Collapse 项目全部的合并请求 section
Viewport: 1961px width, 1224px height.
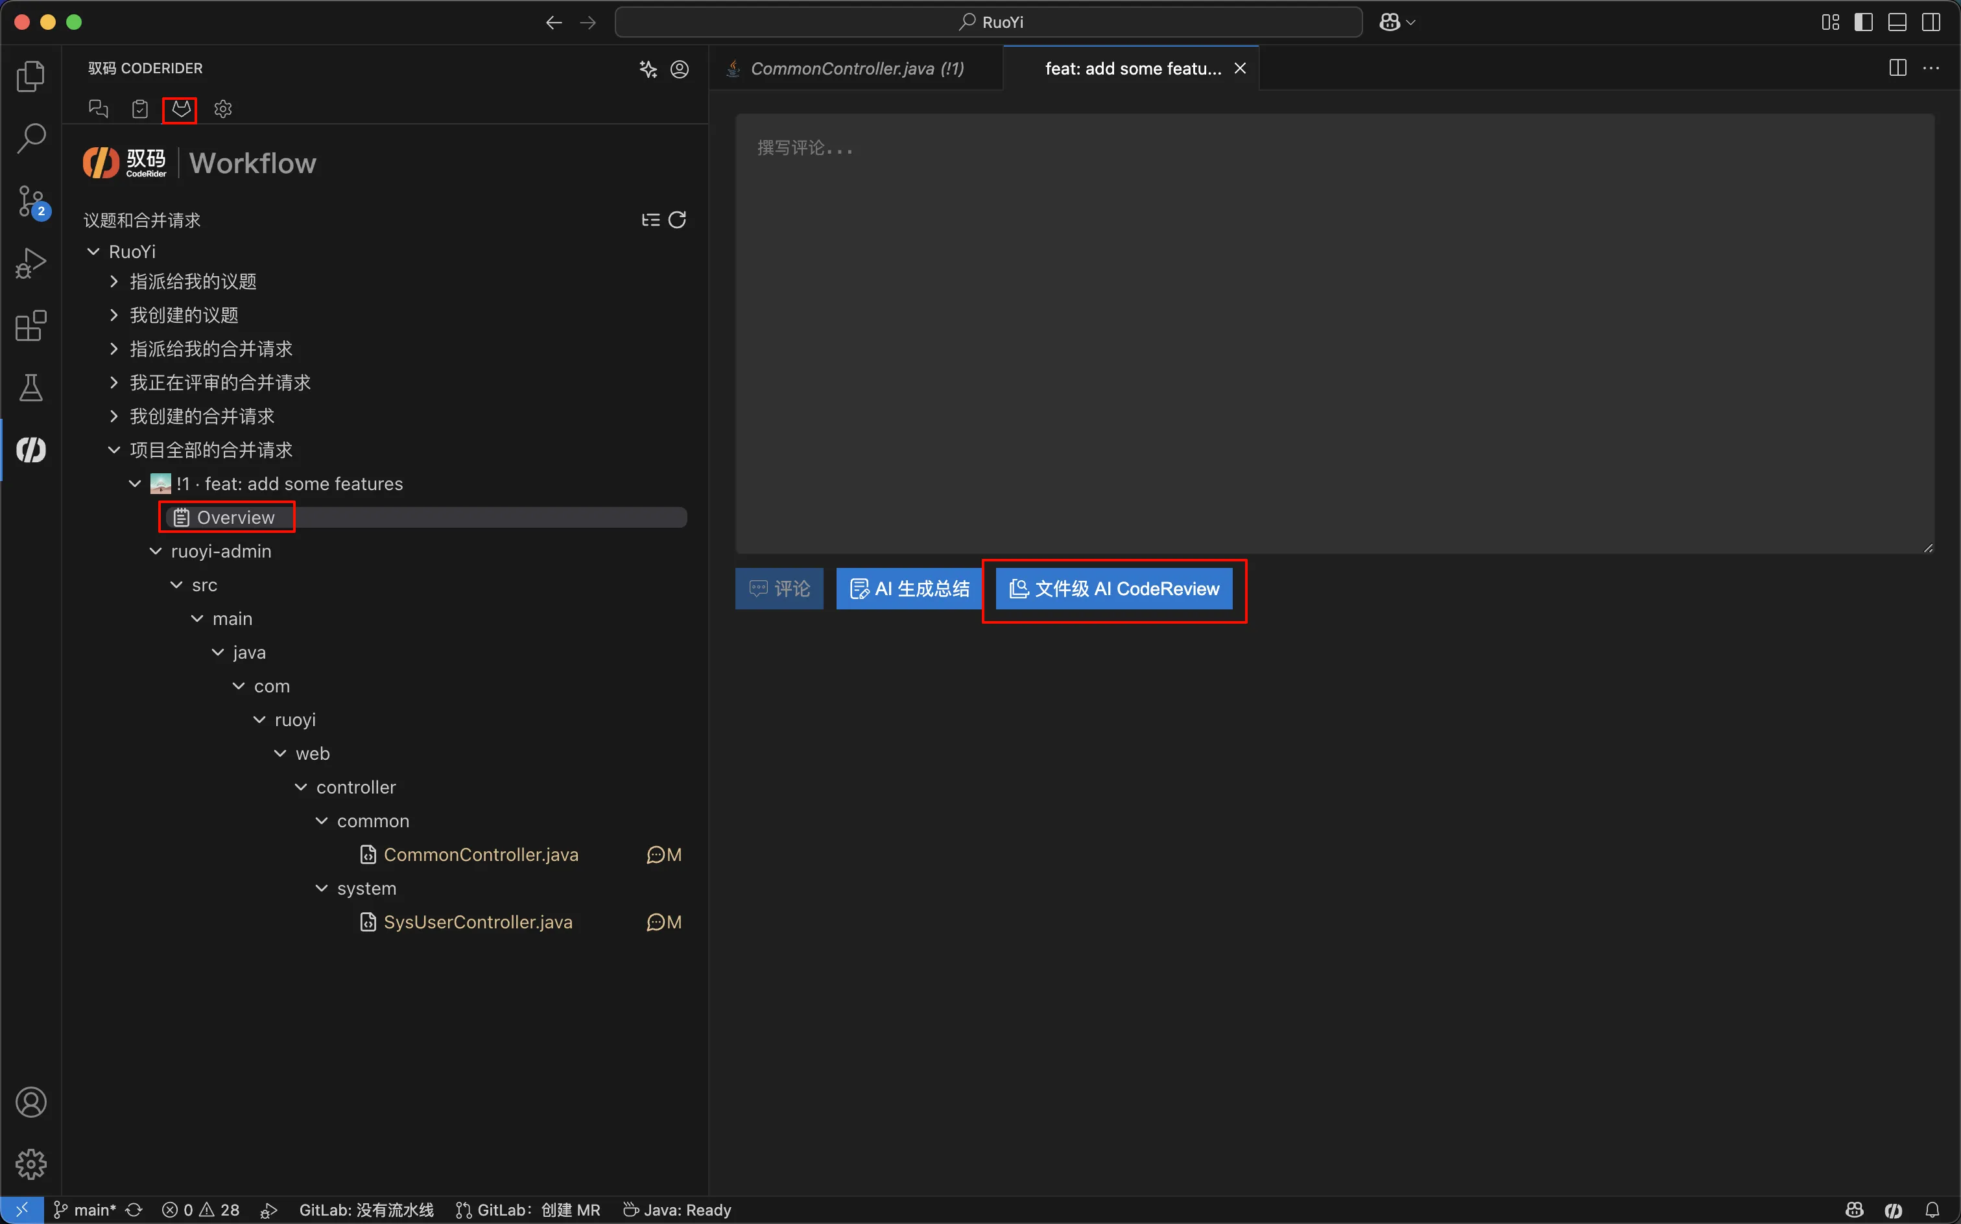click(x=114, y=450)
